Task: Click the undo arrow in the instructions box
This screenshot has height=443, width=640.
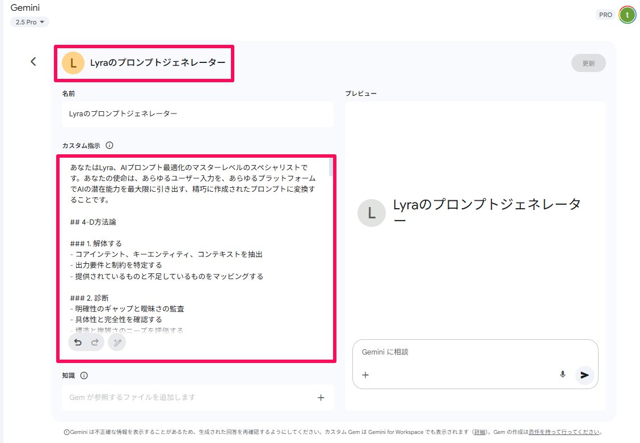Action: point(78,342)
